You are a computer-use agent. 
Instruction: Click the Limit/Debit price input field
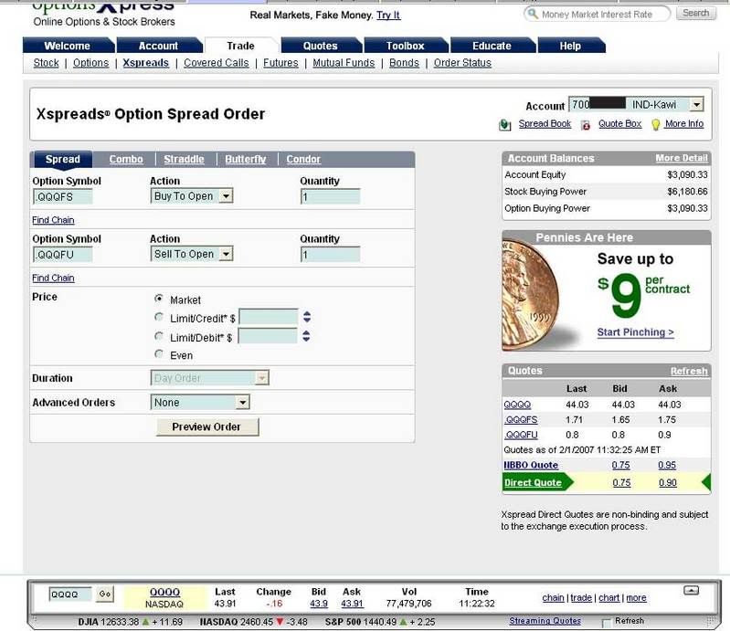coord(267,336)
